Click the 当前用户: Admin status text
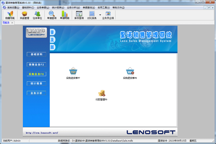The image size is (216, 144). coord(12,141)
